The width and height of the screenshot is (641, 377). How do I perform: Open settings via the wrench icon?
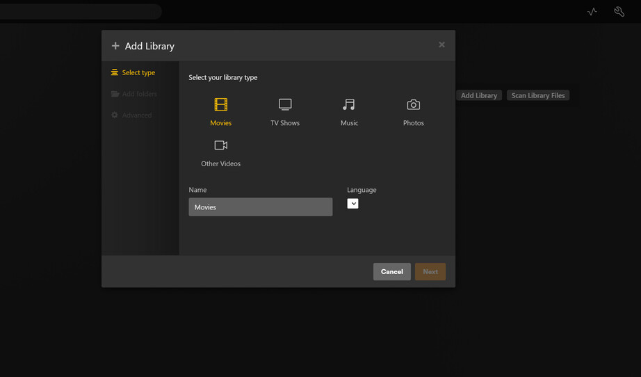tap(619, 12)
